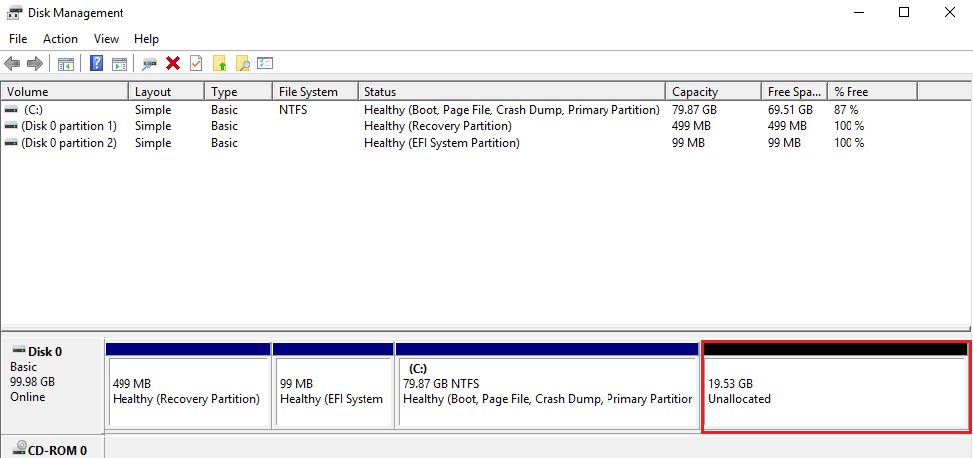
Task: Maximize the Disk Management window
Action: pyautogui.click(x=904, y=12)
